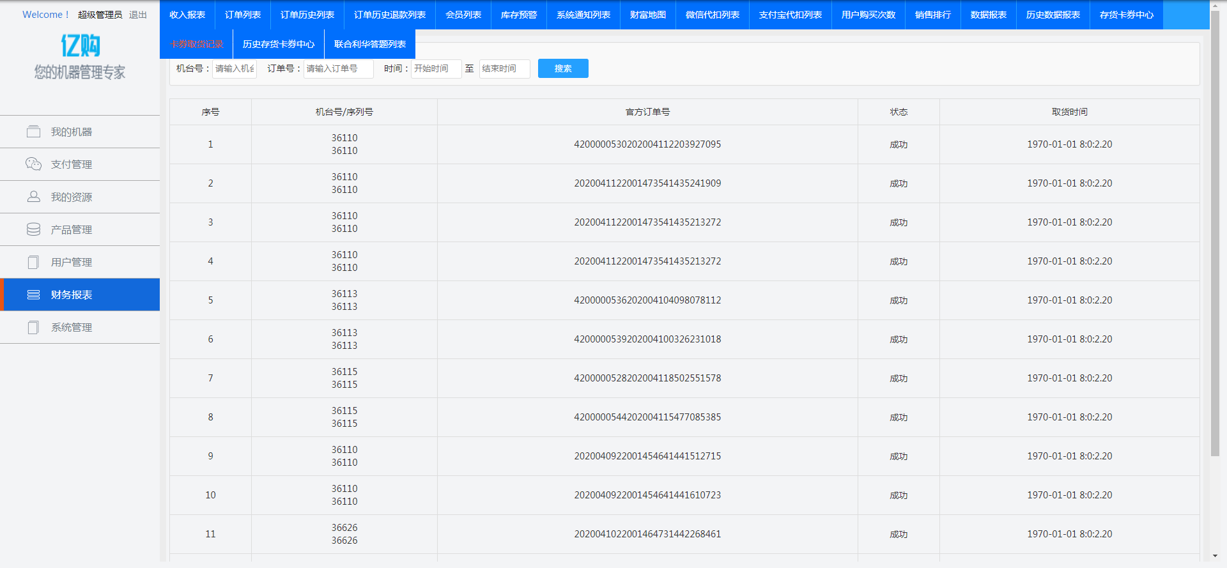Click the 我的机器 sidebar icon
The image size is (1227, 568).
tap(33, 132)
